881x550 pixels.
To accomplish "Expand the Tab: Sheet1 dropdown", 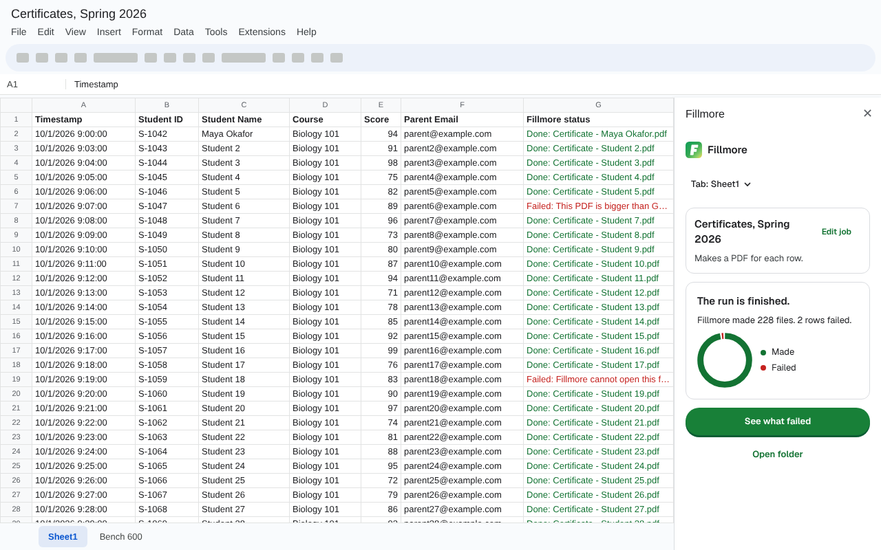I will point(721,184).
